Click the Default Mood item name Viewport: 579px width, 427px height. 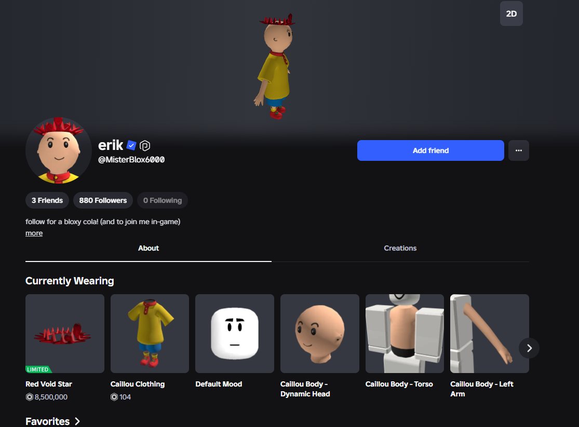point(219,384)
